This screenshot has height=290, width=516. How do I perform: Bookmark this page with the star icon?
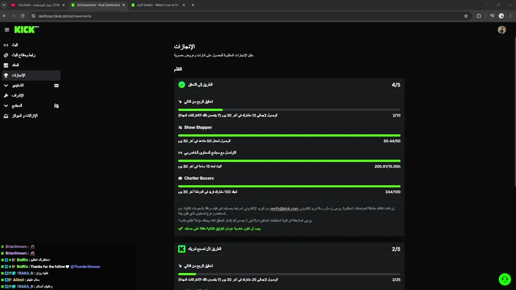tap(466, 16)
